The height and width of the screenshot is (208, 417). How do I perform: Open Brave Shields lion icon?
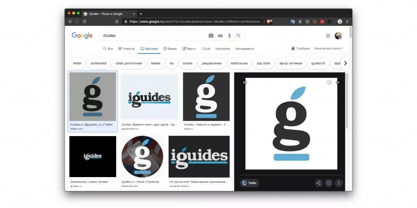point(269,22)
